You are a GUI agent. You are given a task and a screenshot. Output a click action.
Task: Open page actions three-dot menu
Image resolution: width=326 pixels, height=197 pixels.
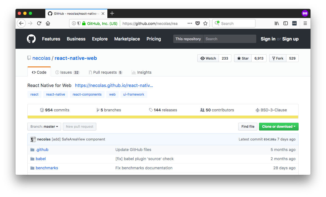click(190, 24)
